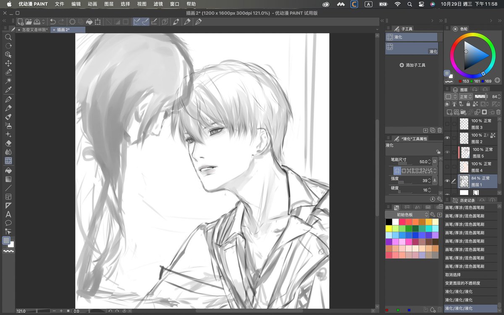Select the Eyedropper tool
Image resolution: width=504 pixels, height=315 pixels.
8,90
